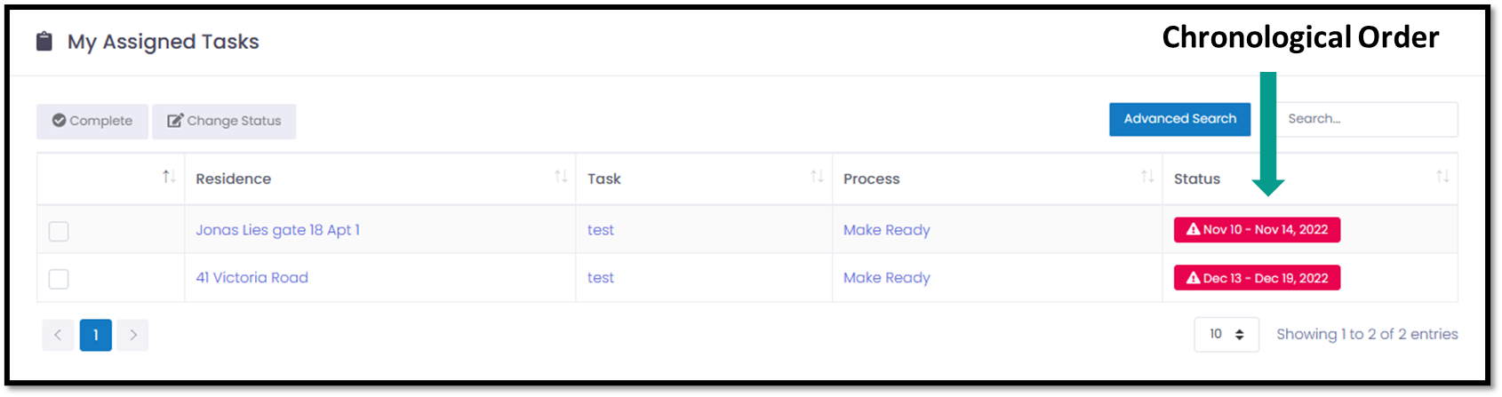1502x397 pixels.
Task: Check the 41 Victoria Road row checkbox
Action: click(59, 279)
